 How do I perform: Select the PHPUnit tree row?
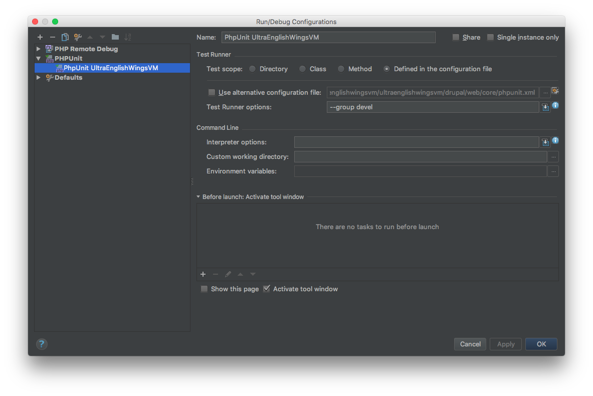[112, 58]
